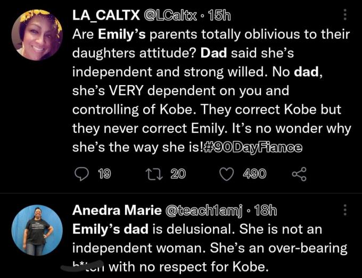Screen dimensions: 362x278
Task: Open LA_CALTX's profile picture
Action: coord(37,35)
